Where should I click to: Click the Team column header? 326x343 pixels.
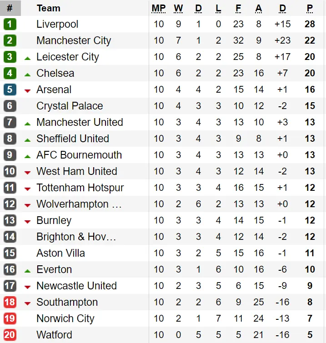click(48, 8)
